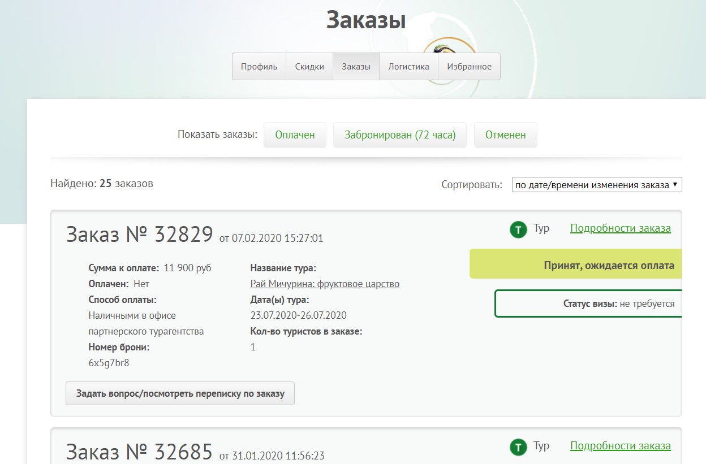Click the Кол-во туристов в заказе label
Viewport: 706px width, 464px height.
pos(306,331)
